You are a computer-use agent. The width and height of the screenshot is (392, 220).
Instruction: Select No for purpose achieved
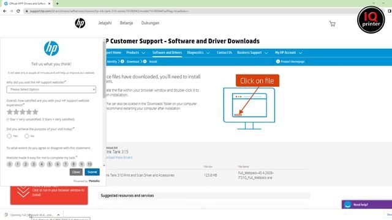26,136
